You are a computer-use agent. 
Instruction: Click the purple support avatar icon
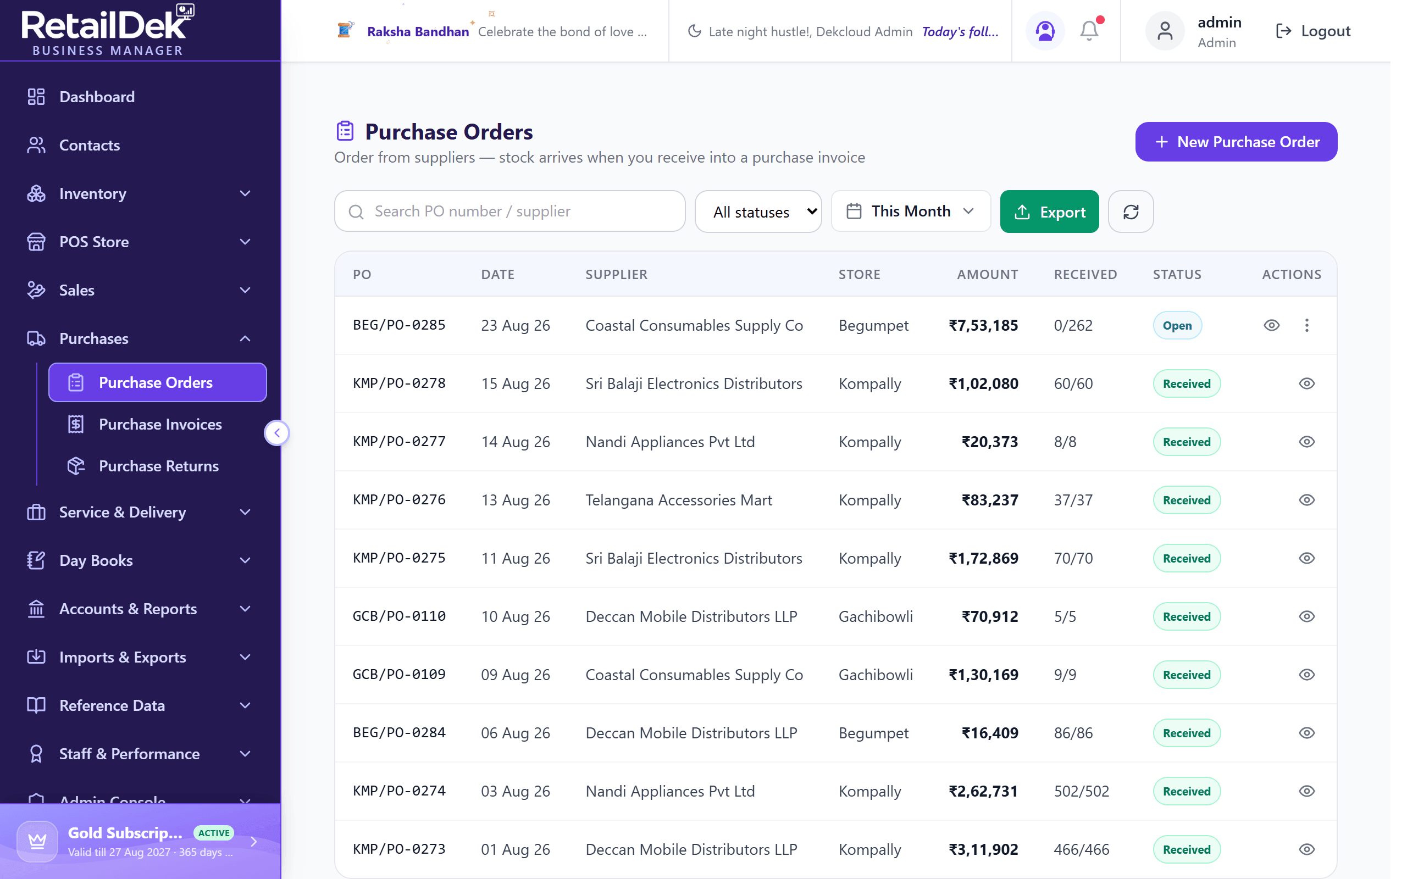[x=1045, y=31]
